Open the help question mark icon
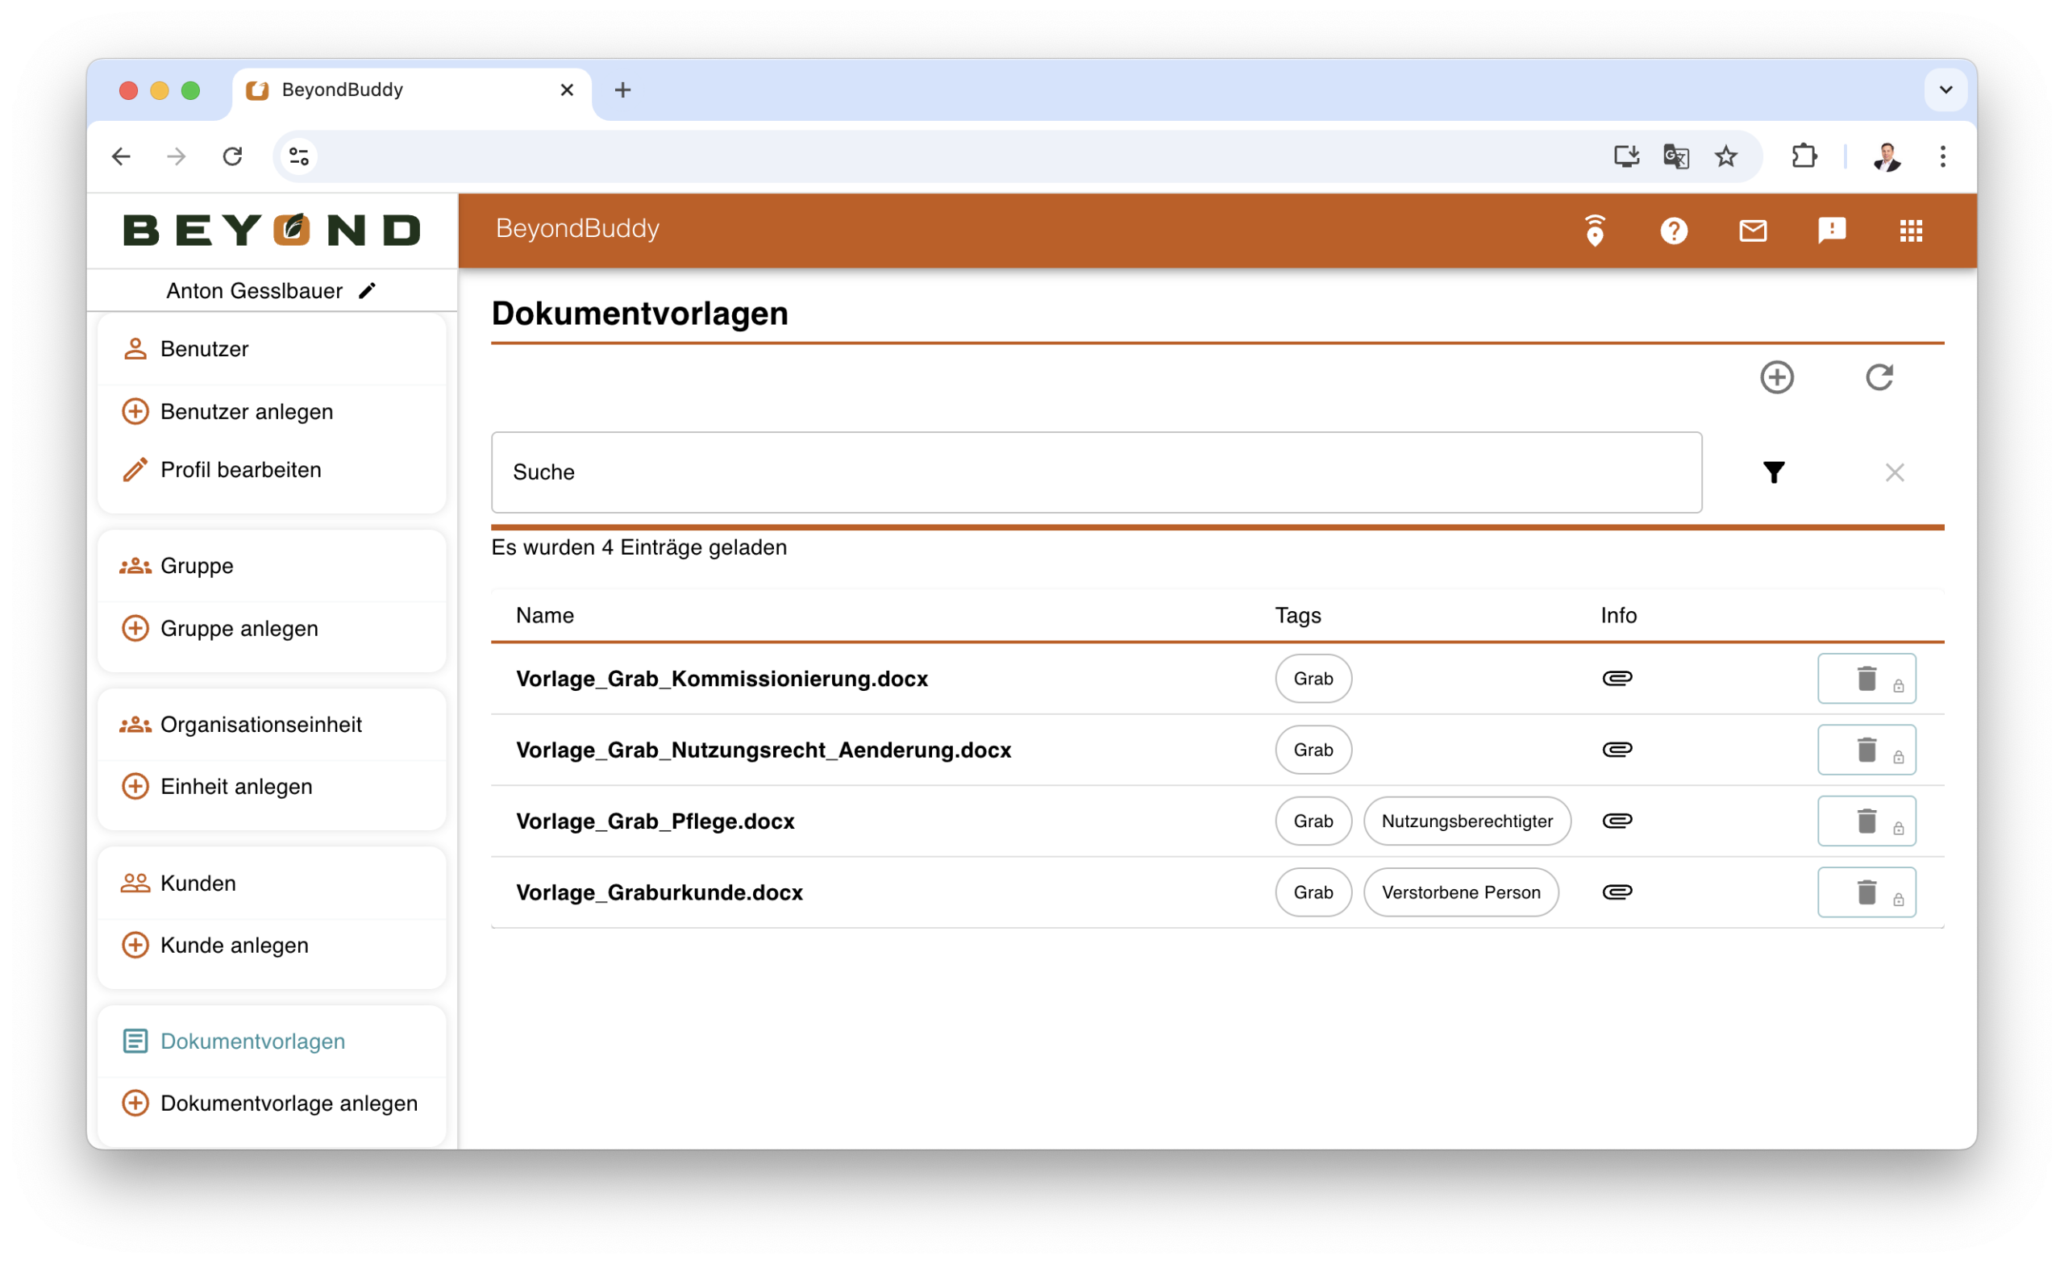The image size is (2064, 1264). click(1673, 231)
